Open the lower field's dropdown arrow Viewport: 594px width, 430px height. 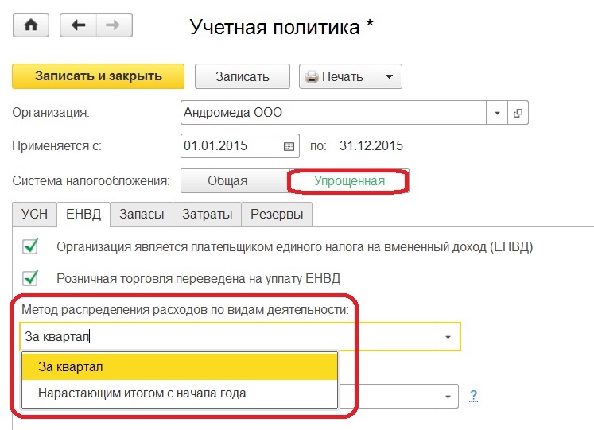[448, 397]
